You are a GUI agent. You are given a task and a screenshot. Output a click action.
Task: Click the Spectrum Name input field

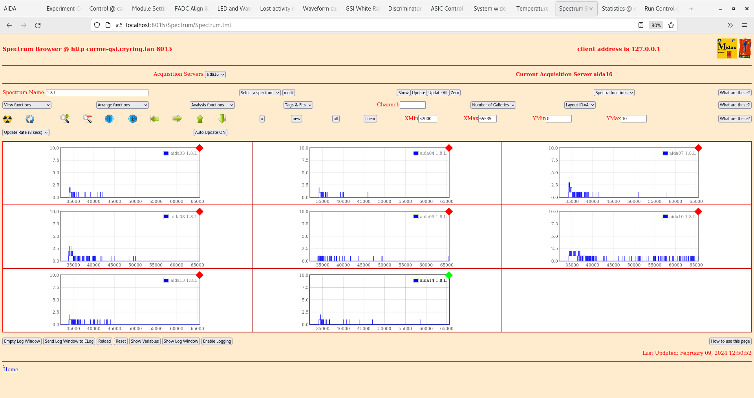(97, 93)
